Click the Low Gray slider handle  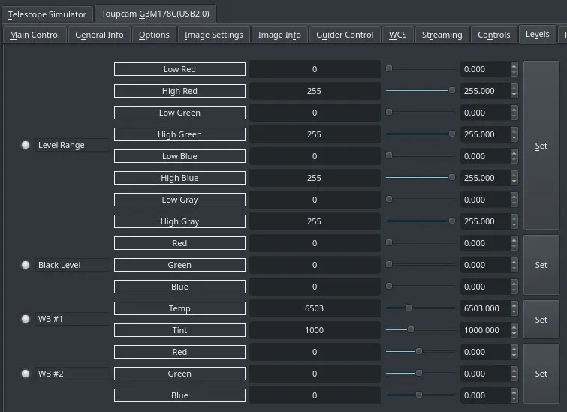pyautogui.click(x=389, y=199)
